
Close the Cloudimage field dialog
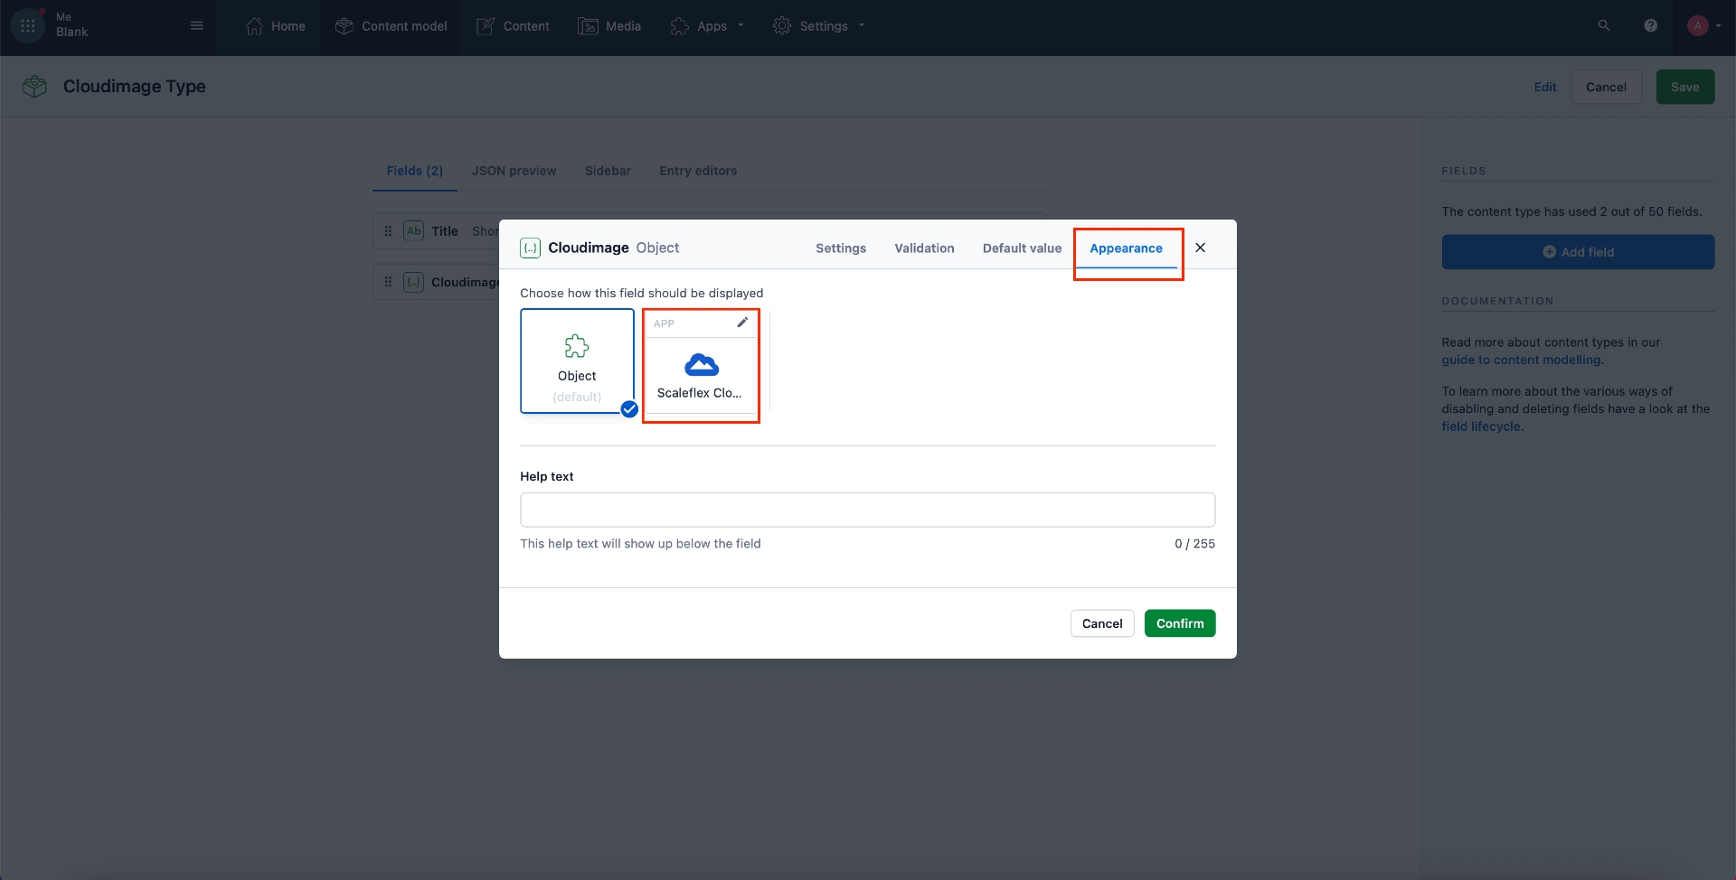(1200, 248)
